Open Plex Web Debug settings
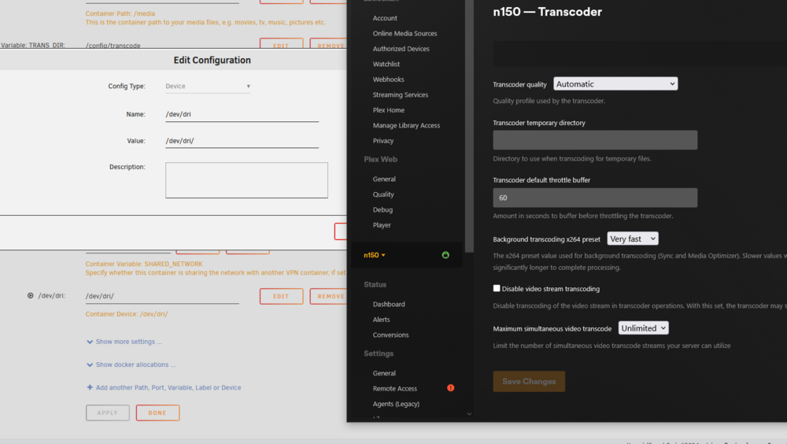The height and width of the screenshot is (444, 787). [382, 209]
